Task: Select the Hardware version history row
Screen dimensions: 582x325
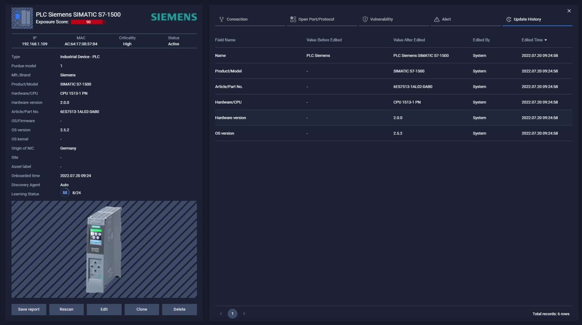Action: click(394, 118)
